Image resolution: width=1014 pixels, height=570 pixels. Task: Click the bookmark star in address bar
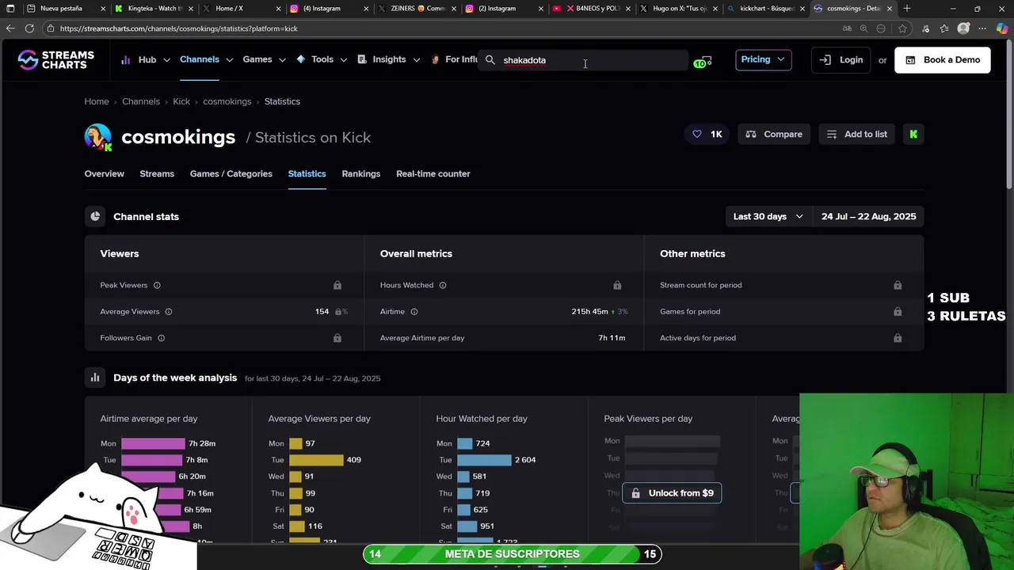click(902, 28)
